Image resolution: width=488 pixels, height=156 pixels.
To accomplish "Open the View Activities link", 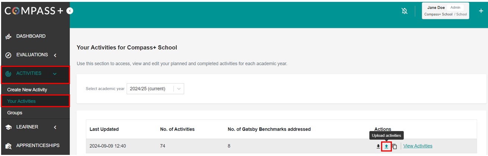I will point(418,146).
